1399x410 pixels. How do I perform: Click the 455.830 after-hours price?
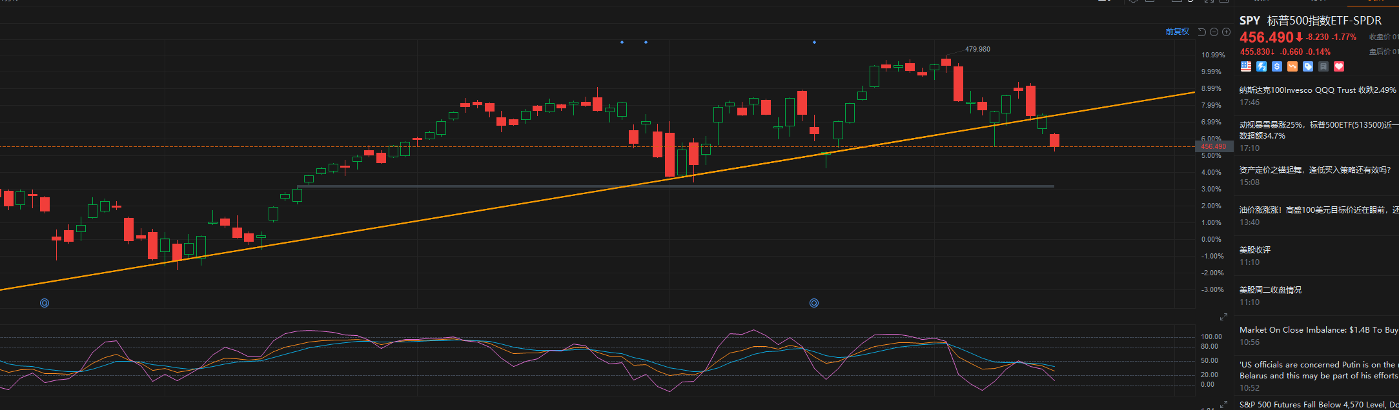[x=1256, y=52]
